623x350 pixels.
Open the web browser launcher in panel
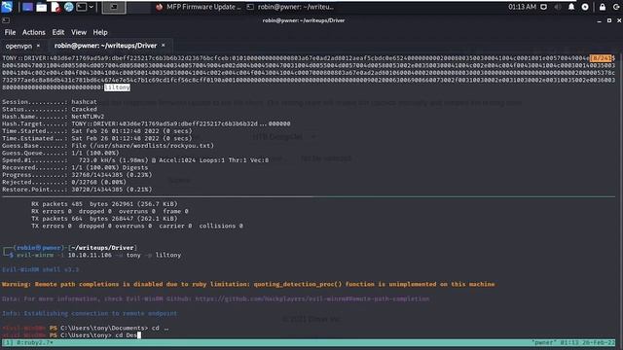point(69,7)
